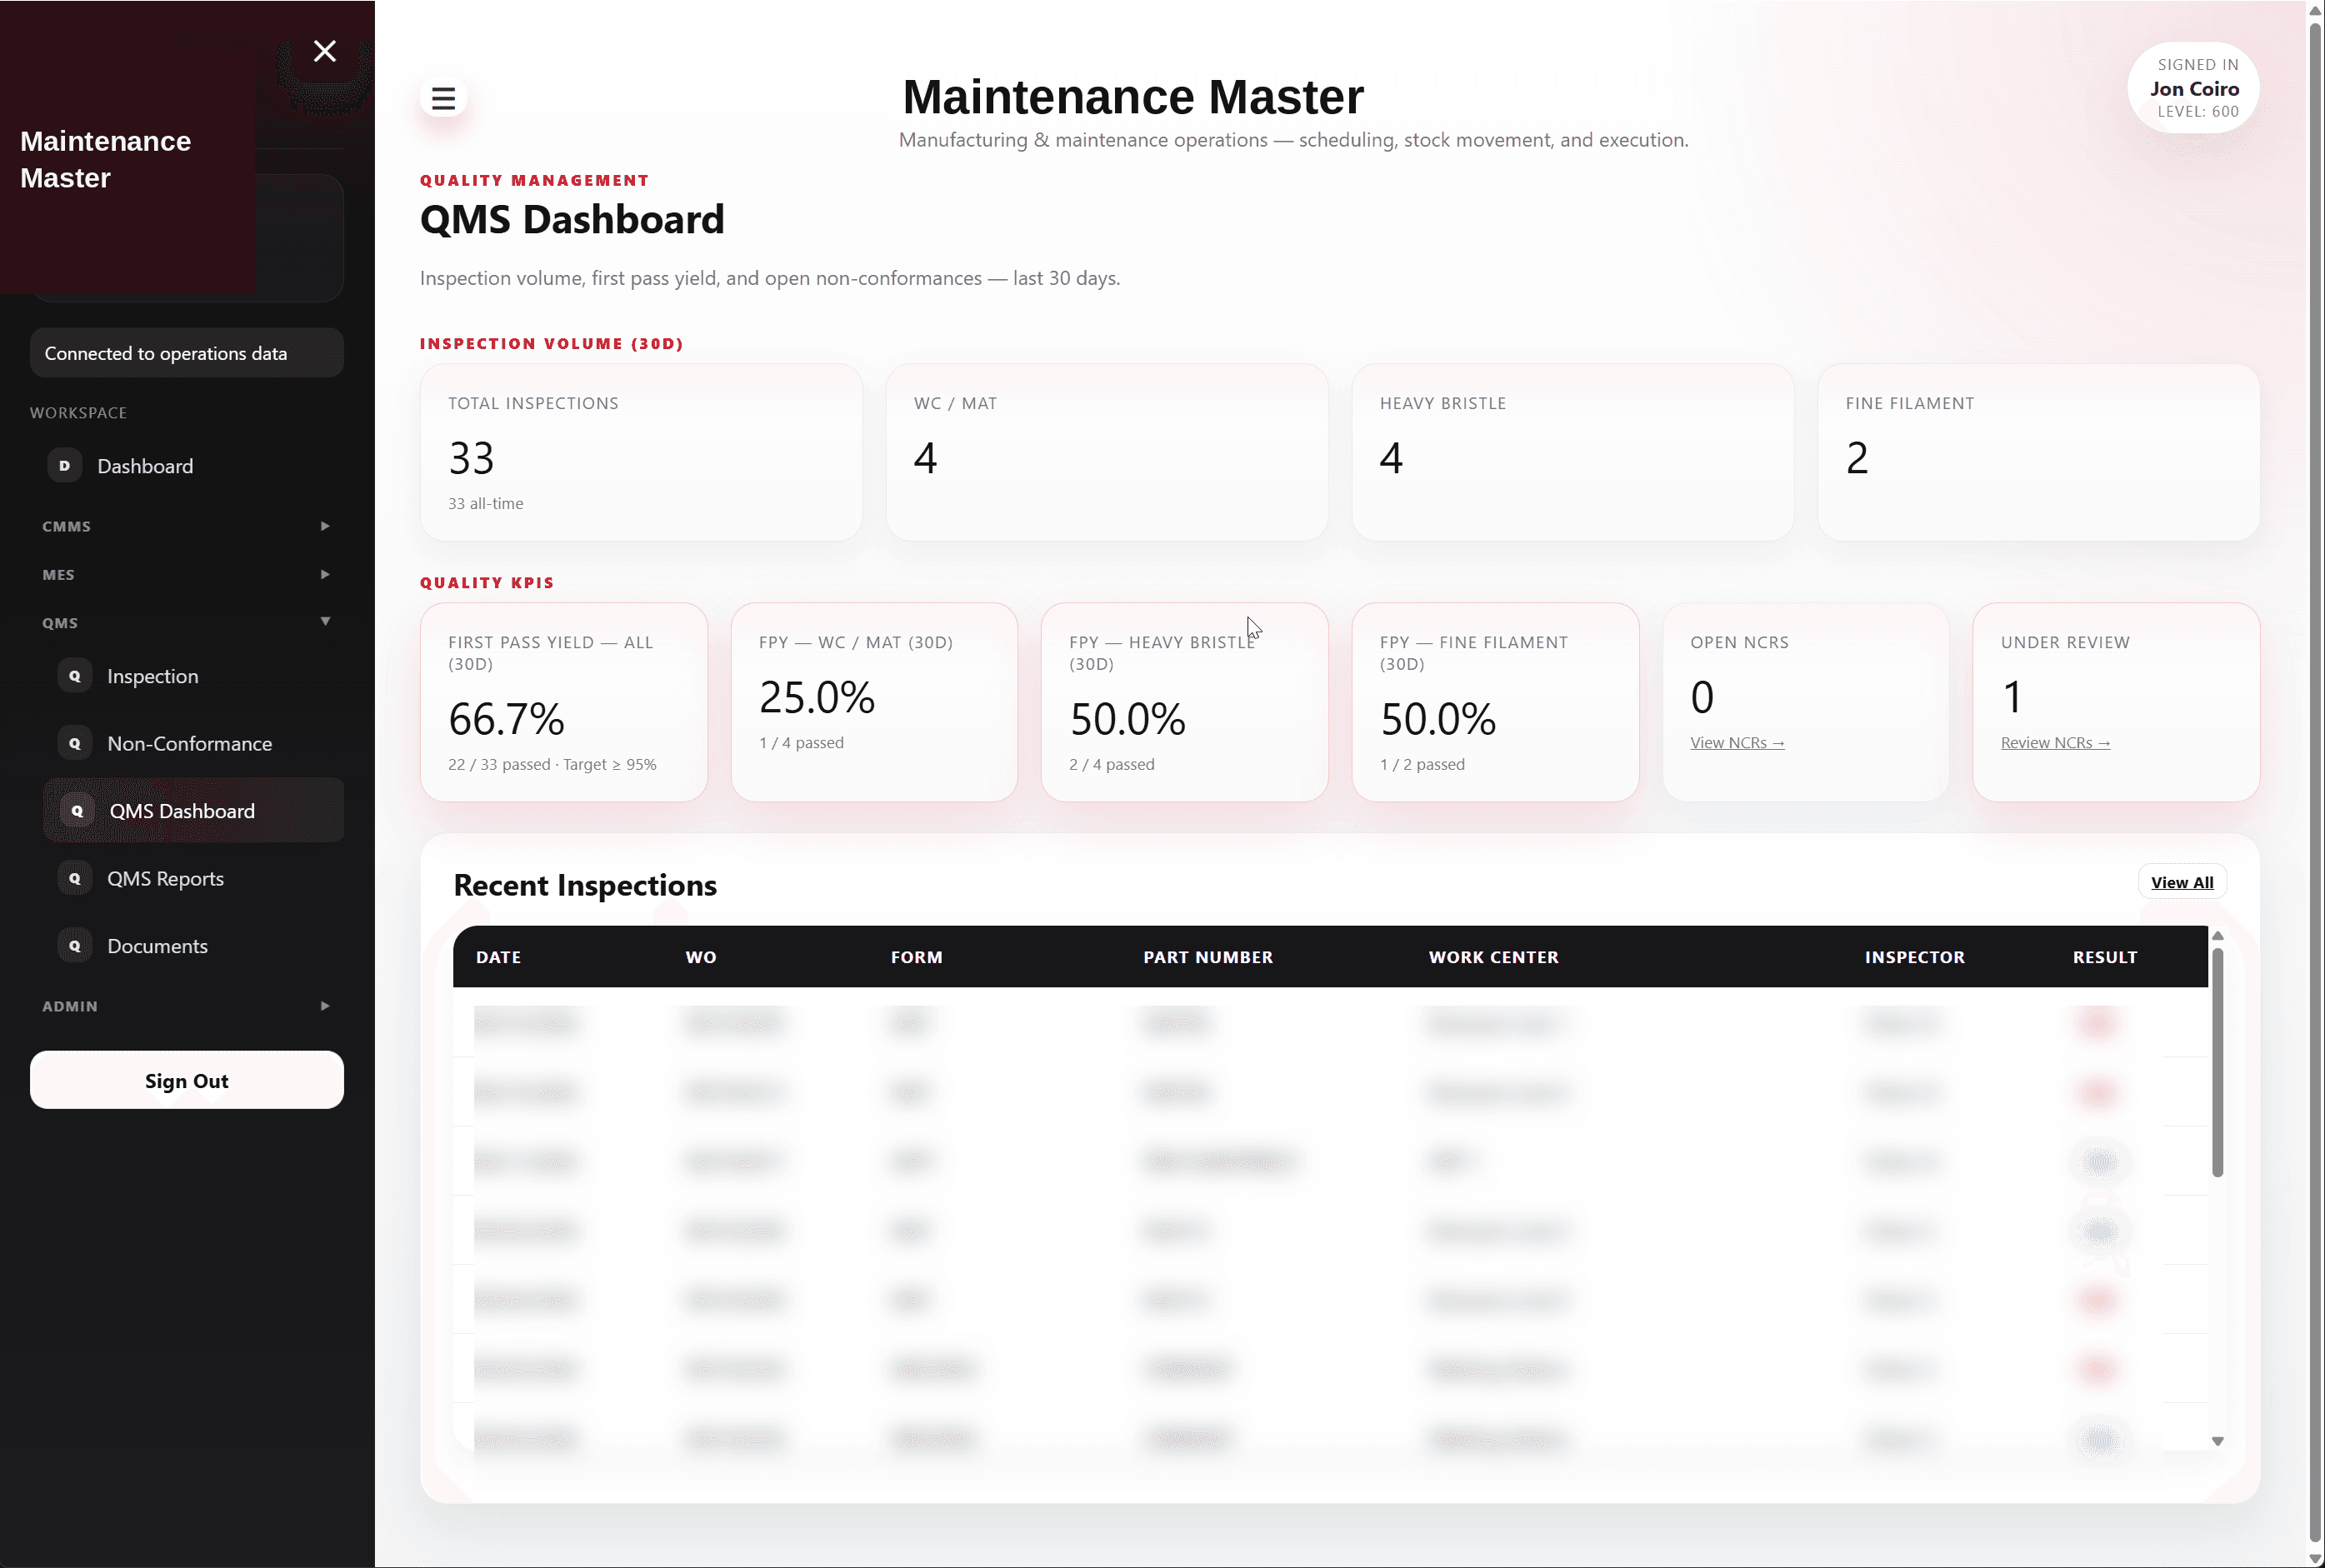The width and height of the screenshot is (2325, 1568).
Task: Click the Q icon next to Inspection
Action: [x=75, y=676]
